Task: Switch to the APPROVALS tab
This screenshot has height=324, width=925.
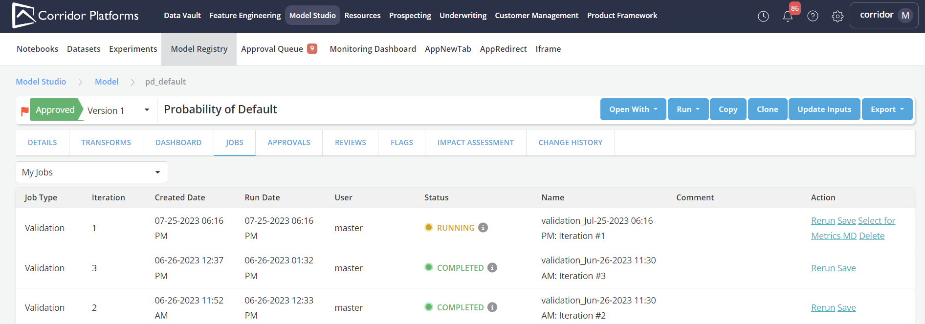Action: [x=289, y=143]
